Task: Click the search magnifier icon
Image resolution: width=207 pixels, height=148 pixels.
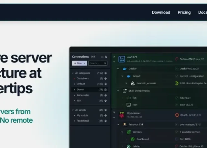Action: (x=105, y=63)
